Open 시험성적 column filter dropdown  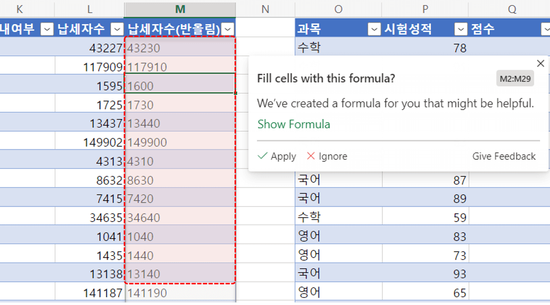click(x=460, y=29)
